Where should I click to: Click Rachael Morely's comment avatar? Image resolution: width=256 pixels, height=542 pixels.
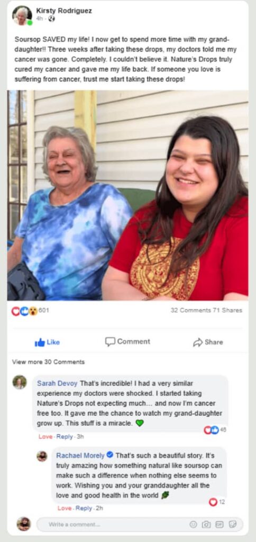pos(42,456)
